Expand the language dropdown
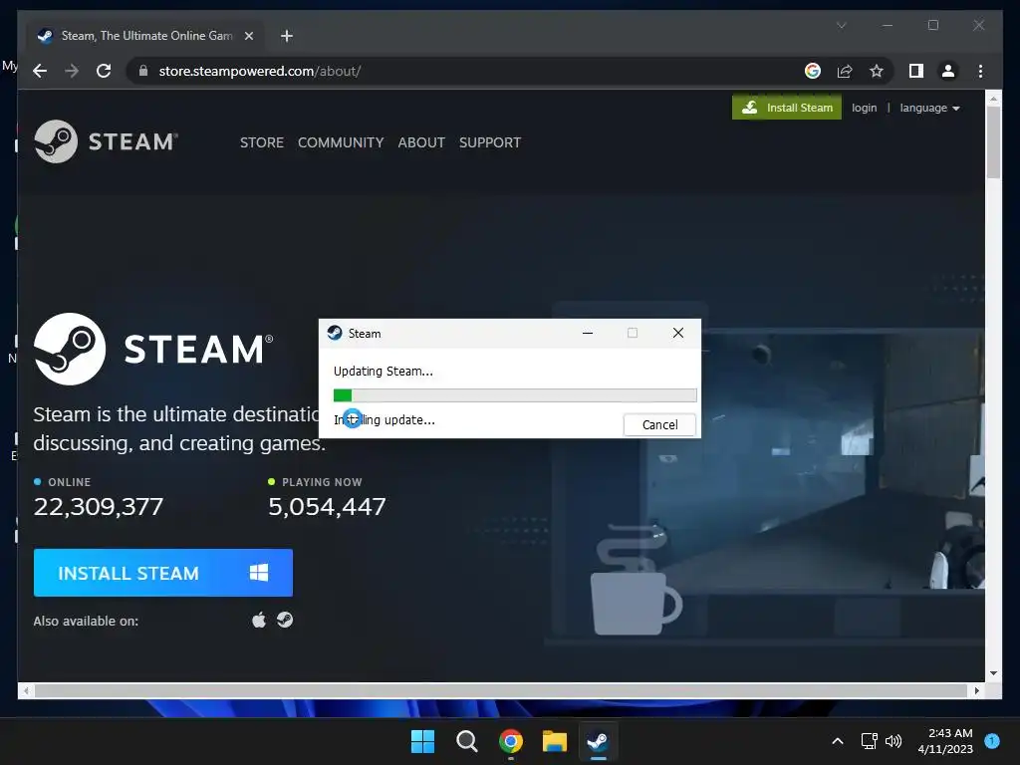1020x765 pixels. tap(929, 108)
